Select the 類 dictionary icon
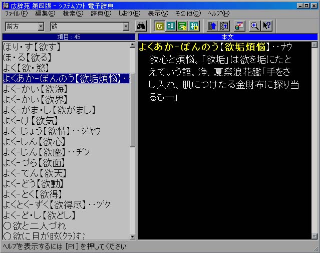320x253 pixels. [x=171, y=26]
